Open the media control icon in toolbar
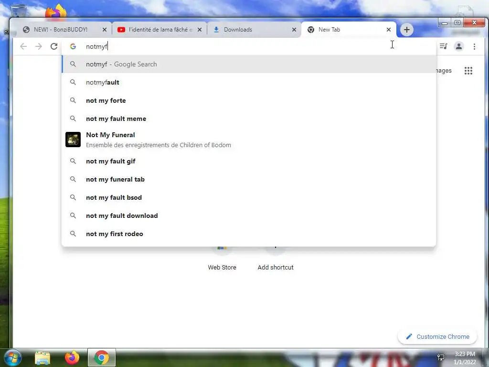The width and height of the screenshot is (489, 367). tap(443, 46)
